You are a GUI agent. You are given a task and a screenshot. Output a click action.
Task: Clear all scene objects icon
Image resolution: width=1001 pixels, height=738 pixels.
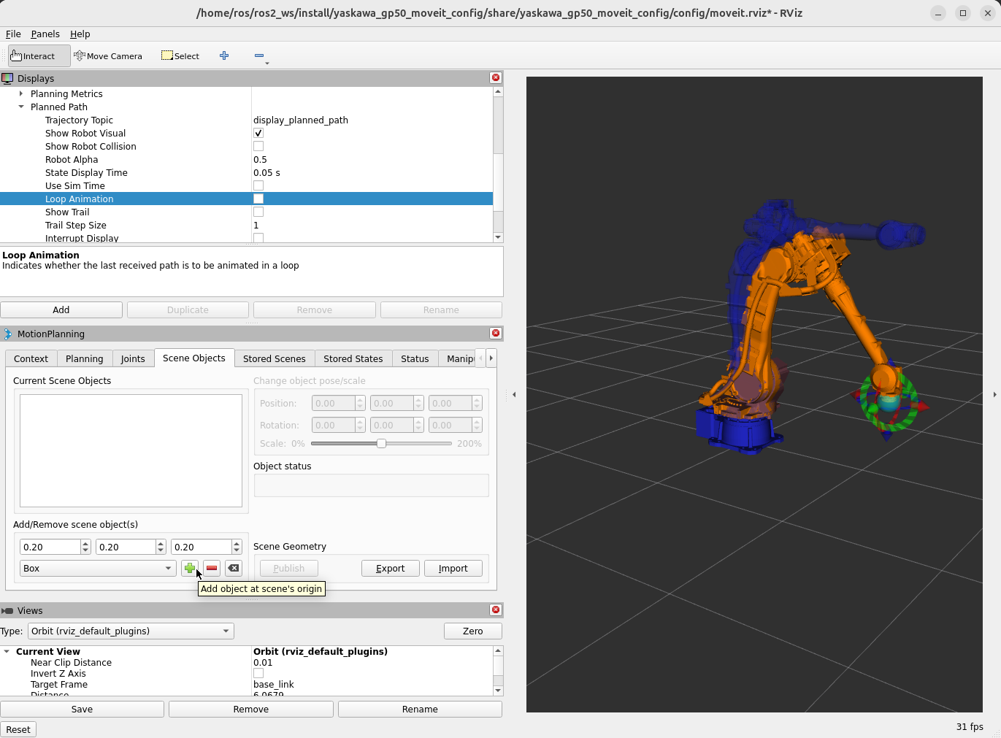(x=234, y=568)
